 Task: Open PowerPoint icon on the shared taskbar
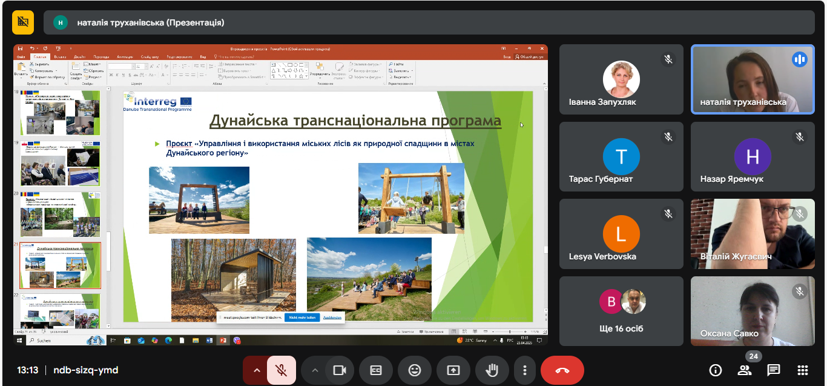(223, 341)
